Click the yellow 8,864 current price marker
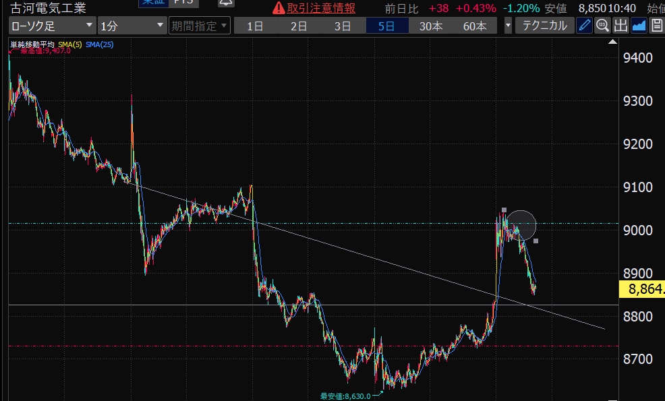The height and width of the screenshot is (401, 665). tap(641, 290)
